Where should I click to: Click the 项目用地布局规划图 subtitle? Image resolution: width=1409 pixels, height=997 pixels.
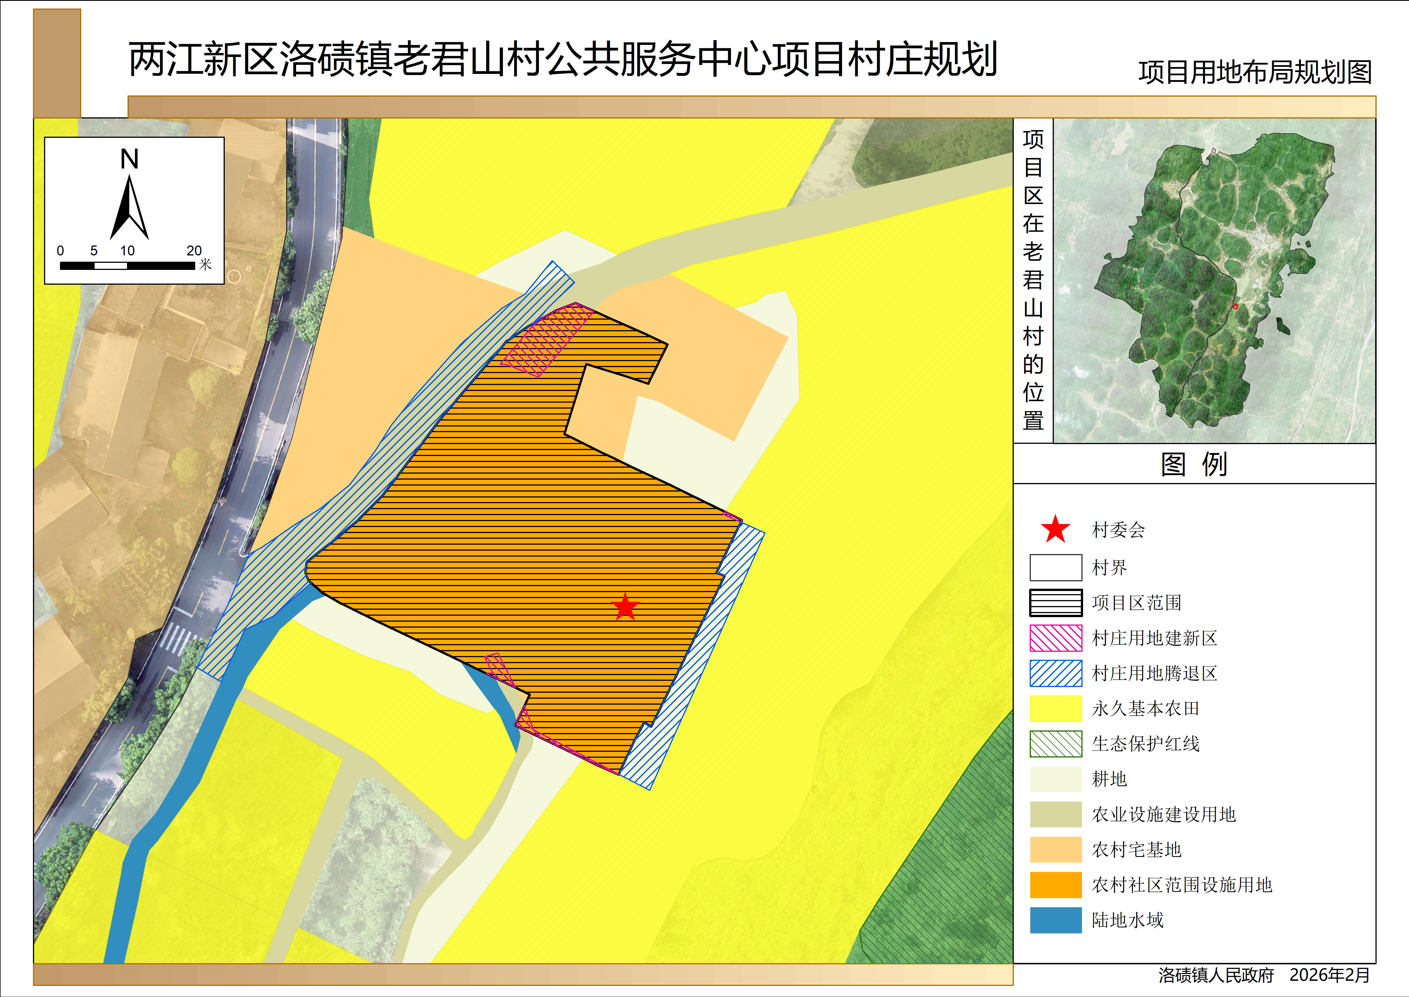(1255, 72)
